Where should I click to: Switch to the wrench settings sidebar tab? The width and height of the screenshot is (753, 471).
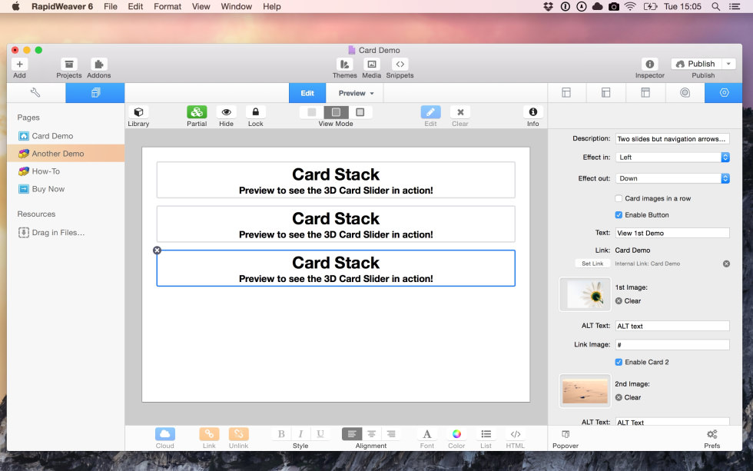point(36,93)
